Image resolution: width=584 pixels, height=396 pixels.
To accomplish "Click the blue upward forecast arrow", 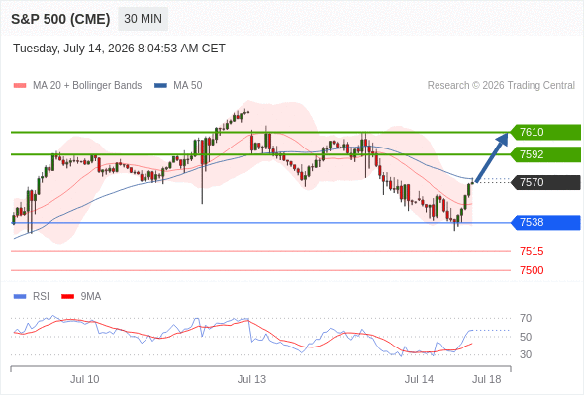I will (x=492, y=157).
